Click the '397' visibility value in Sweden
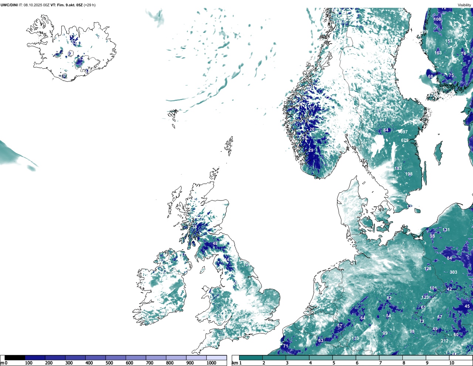 tap(404, 132)
